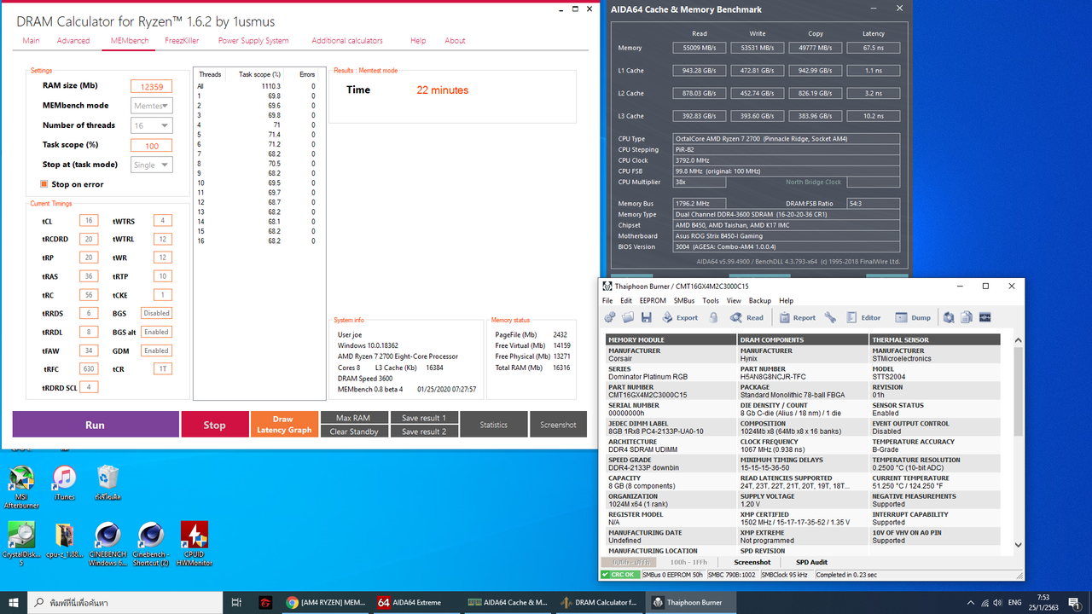Open the EEPROM menu in Thaiphoon Burner
Viewport: 1092px width, 614px height.
point(653,300)
